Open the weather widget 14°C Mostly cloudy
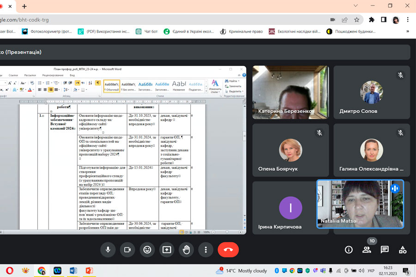The height and width of the screenshot is (277, 416). (241, 271)
